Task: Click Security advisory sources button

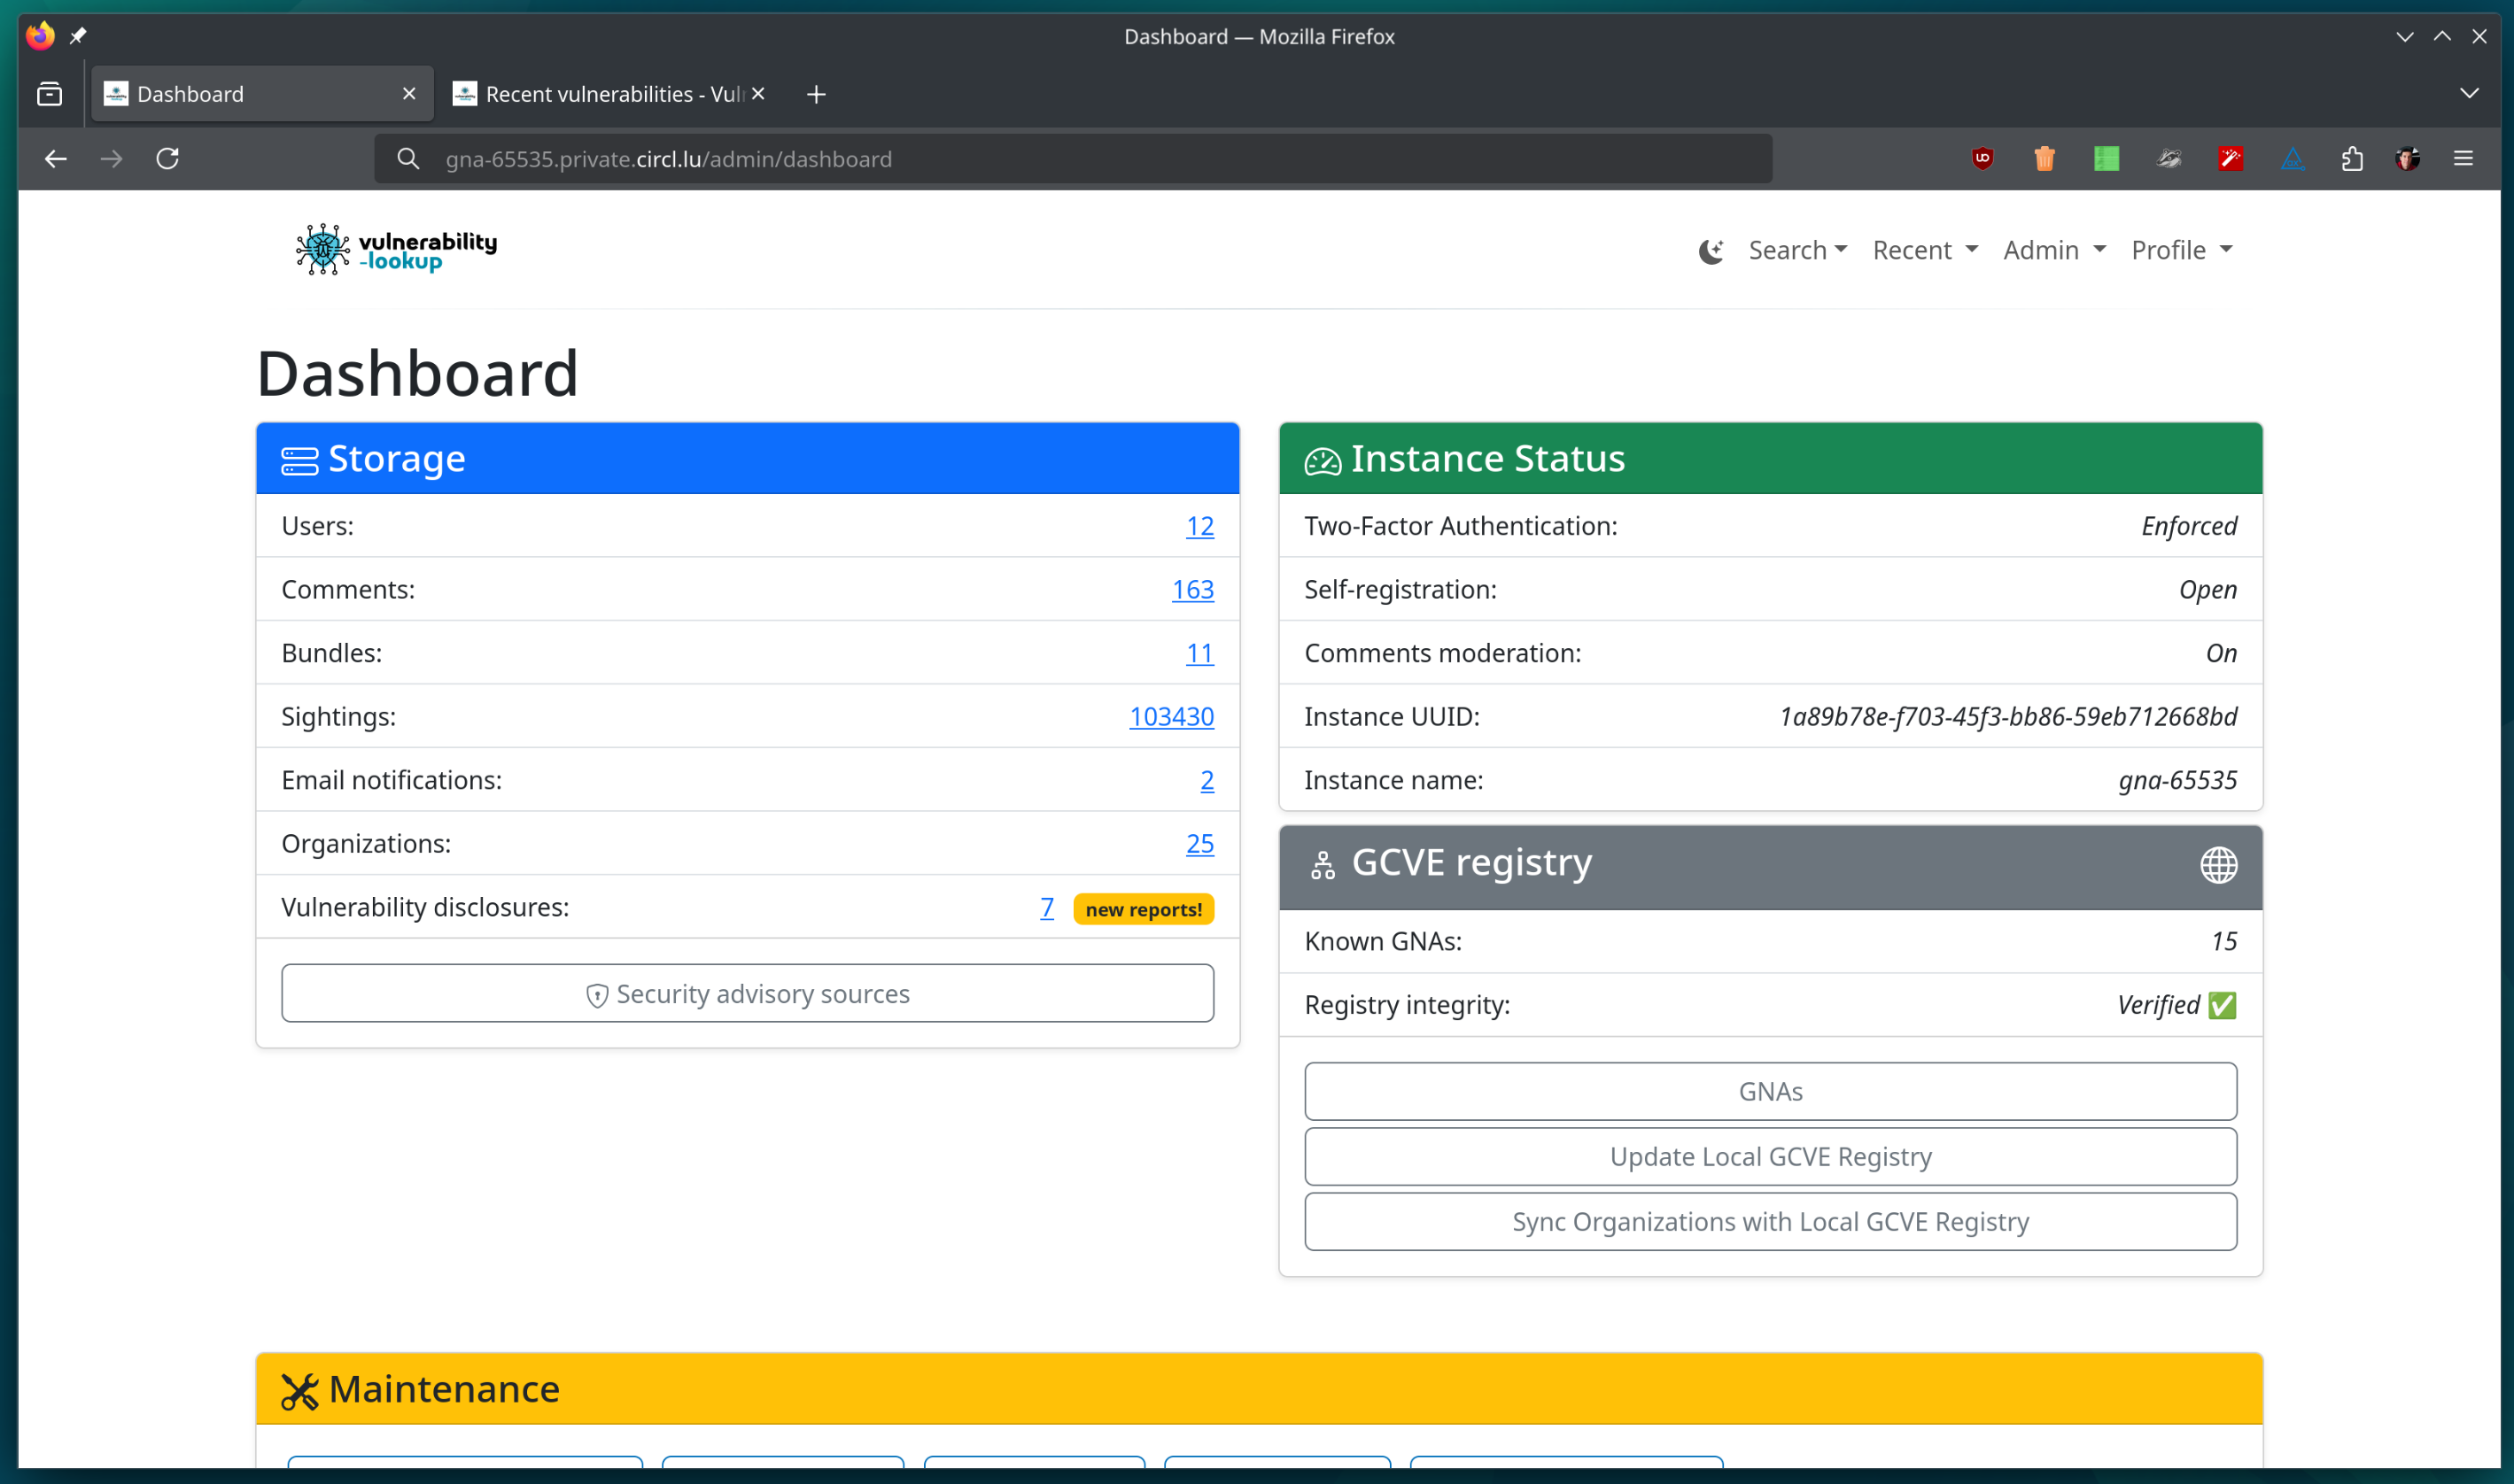Action: click(748, 993)
